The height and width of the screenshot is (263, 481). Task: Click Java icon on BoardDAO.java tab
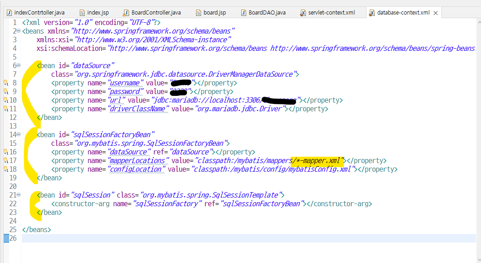click(x=243, y=13)
